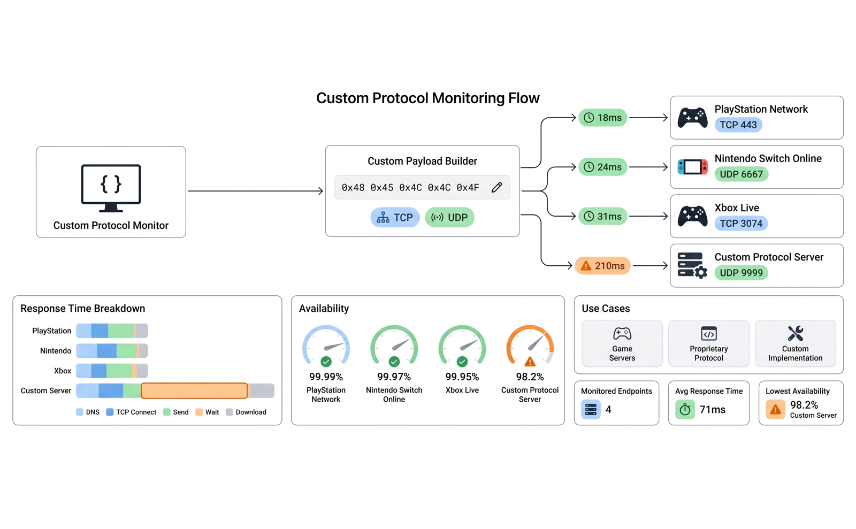Click the orange Custom Protocol Server gauge
The width and height of the screenshot is (856, 529).
pos(530,346)
